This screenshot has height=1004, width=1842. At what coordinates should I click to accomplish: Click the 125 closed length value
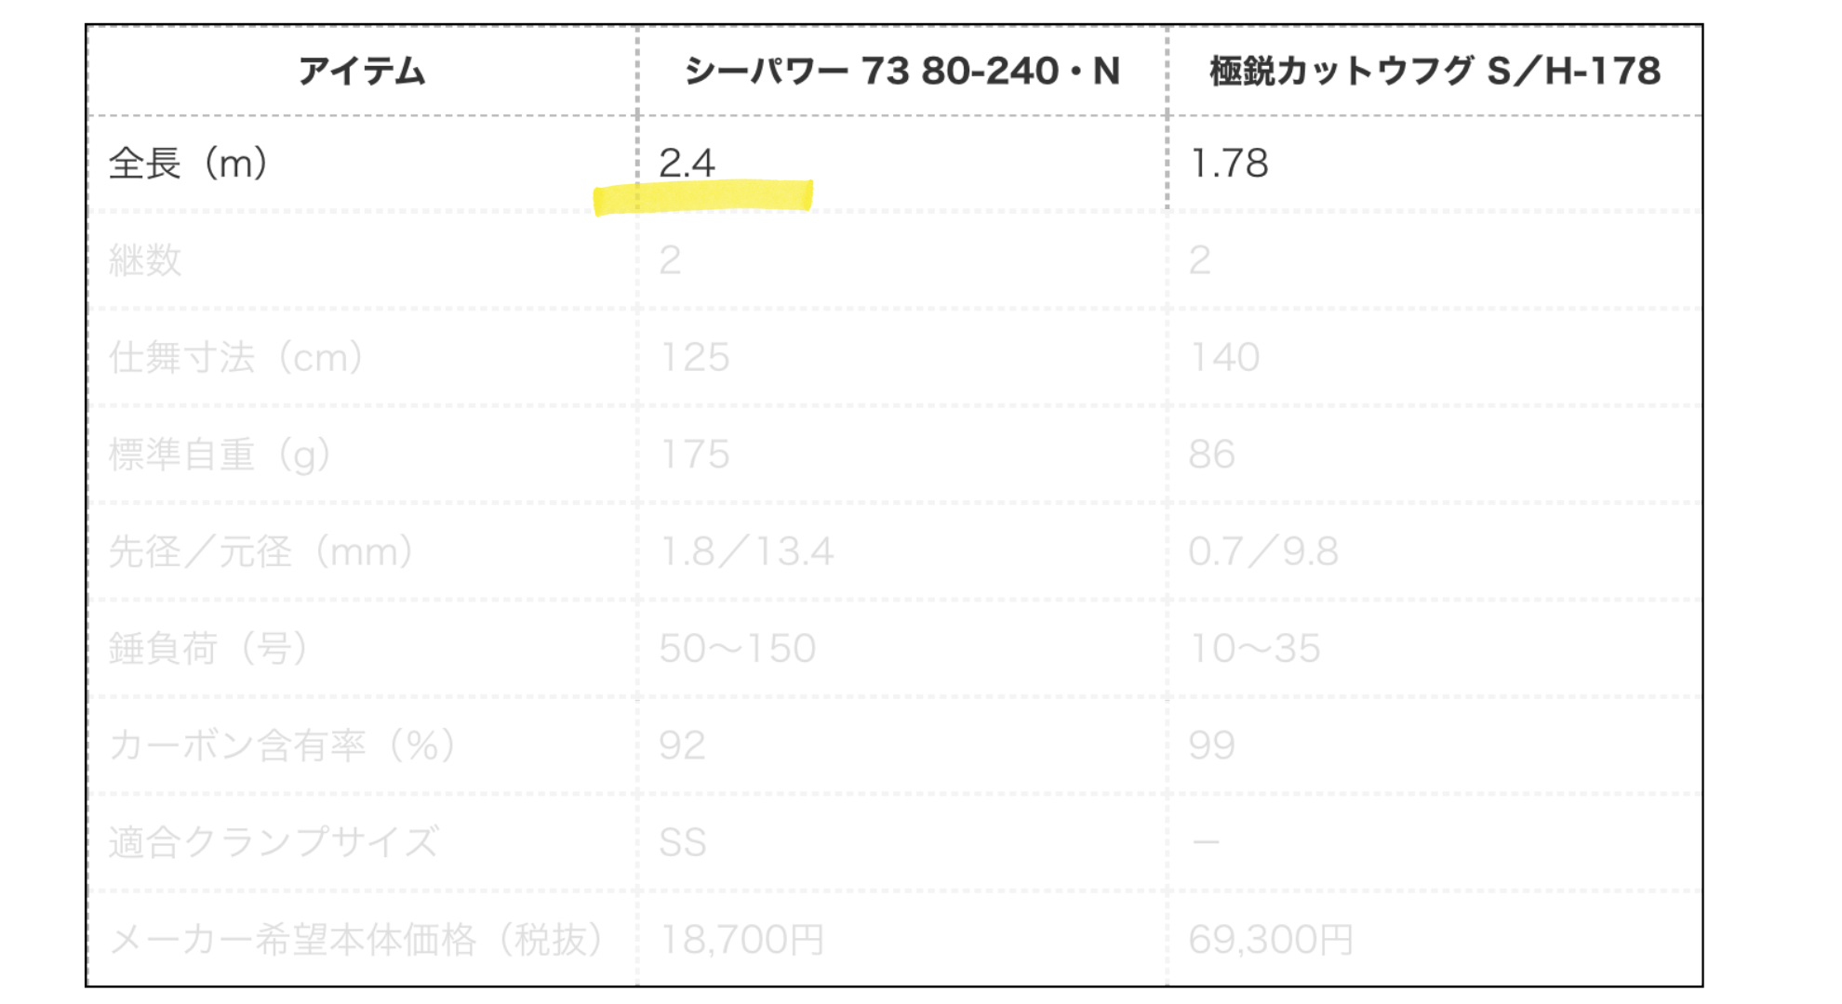[694, 357]
